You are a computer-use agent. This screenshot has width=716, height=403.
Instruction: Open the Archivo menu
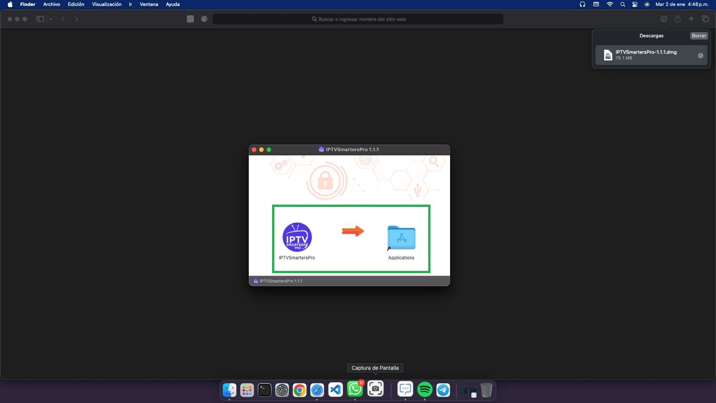[51, 4]
